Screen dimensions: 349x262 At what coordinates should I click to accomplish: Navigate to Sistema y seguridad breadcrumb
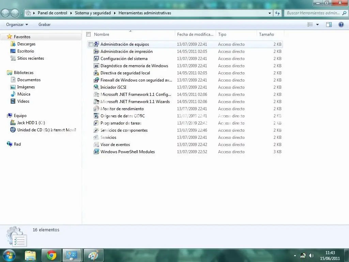(93, 13)
